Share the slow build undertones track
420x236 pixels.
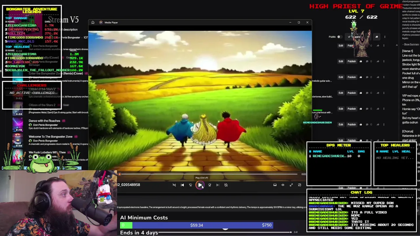point(378,93)
